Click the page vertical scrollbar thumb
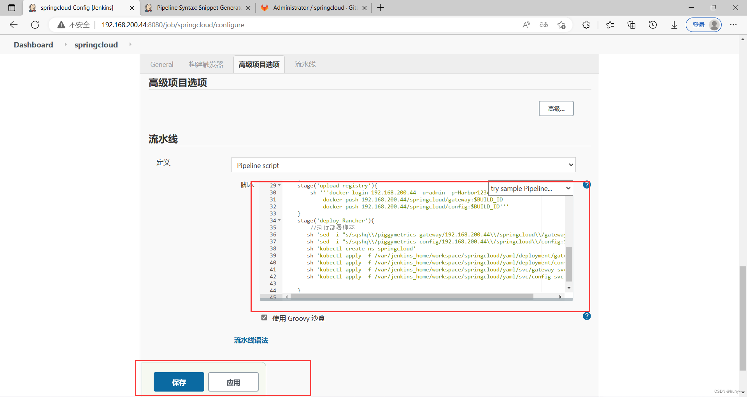The width and height of the screenshot is (747, 397). coord(743,318)
